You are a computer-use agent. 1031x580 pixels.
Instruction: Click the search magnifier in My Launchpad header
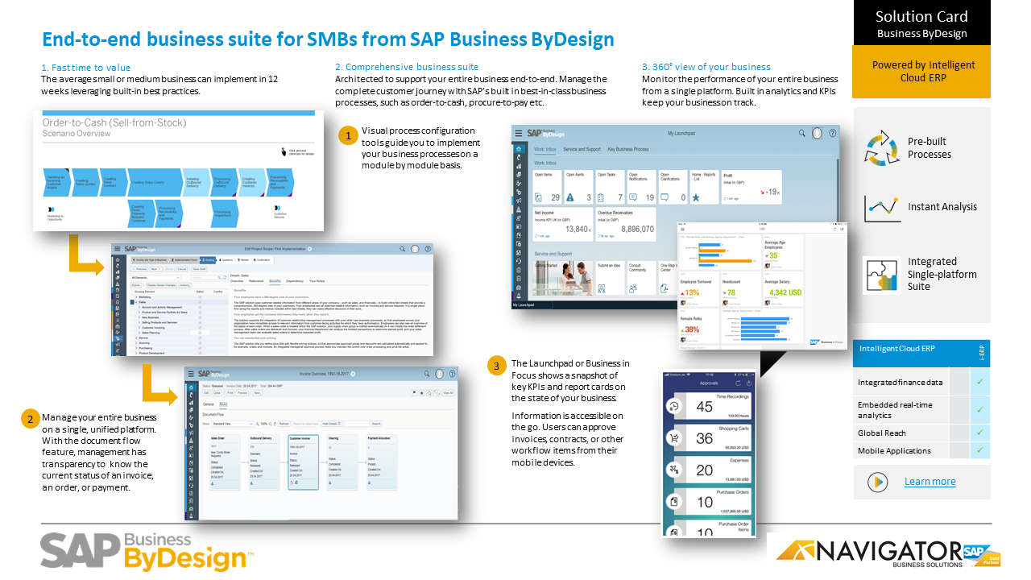pos(801,133)
